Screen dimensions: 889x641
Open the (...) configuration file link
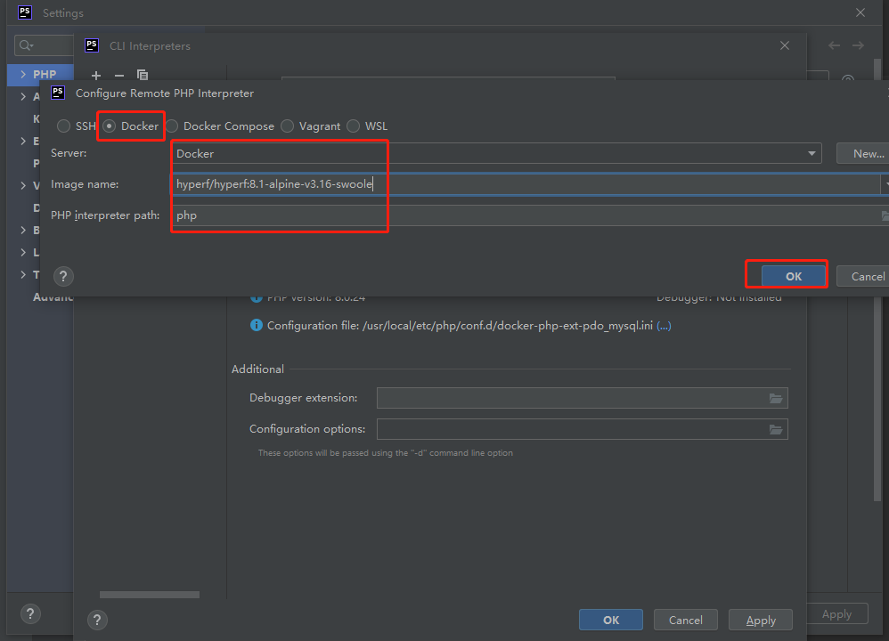pos(664,326)
